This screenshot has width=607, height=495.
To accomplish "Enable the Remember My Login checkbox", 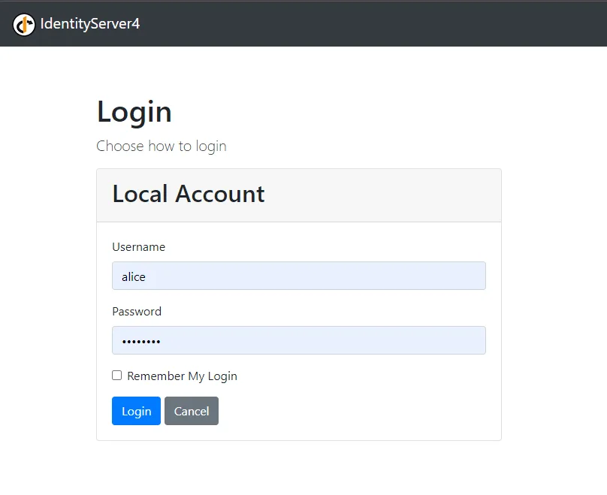I will tap(117, 375).
